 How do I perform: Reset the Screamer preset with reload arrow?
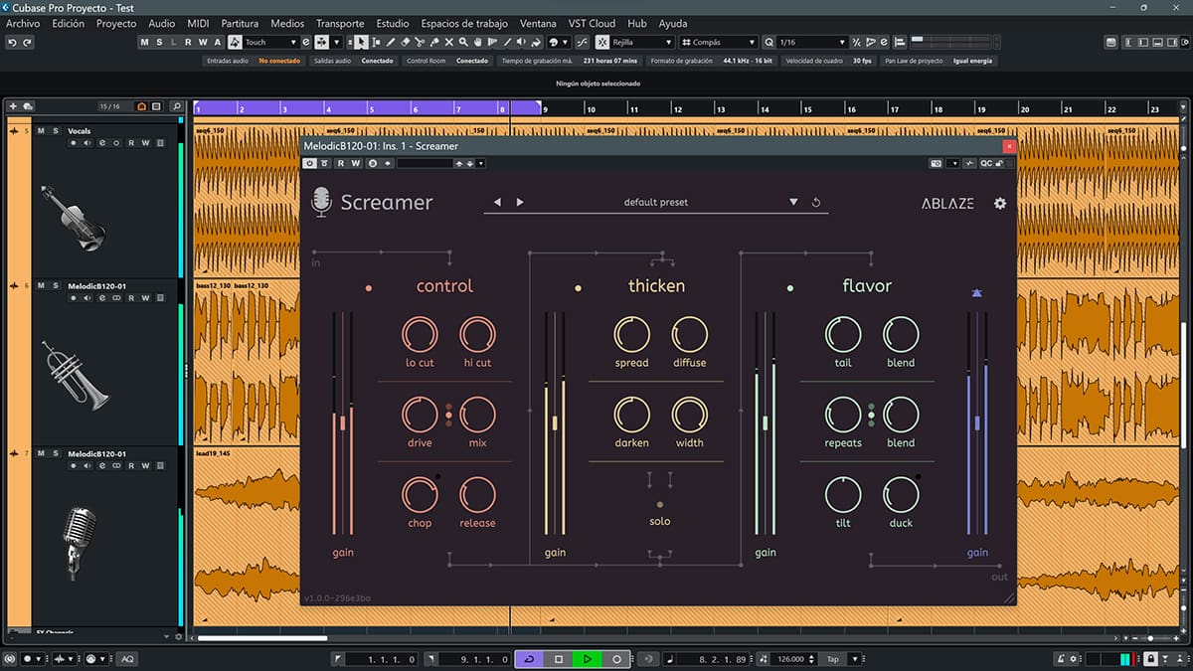pyautogui.click(x=816, y=203)
